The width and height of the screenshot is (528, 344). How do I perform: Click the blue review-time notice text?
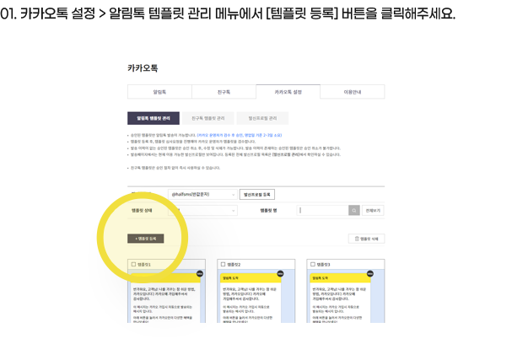click(240, 135)
